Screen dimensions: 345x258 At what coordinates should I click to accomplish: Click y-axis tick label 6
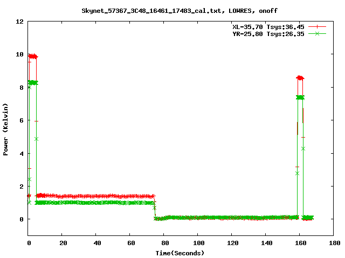[22, 120]
